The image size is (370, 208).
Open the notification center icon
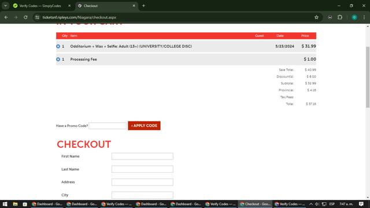[x=361, y=204]
